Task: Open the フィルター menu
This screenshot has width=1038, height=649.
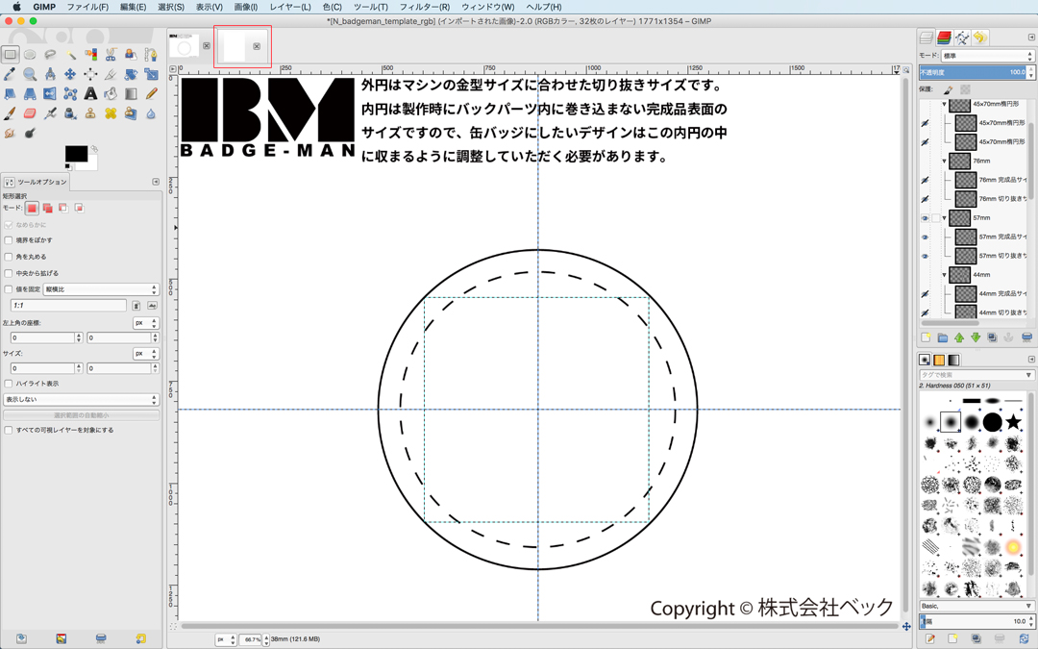Action: point(424,7)
